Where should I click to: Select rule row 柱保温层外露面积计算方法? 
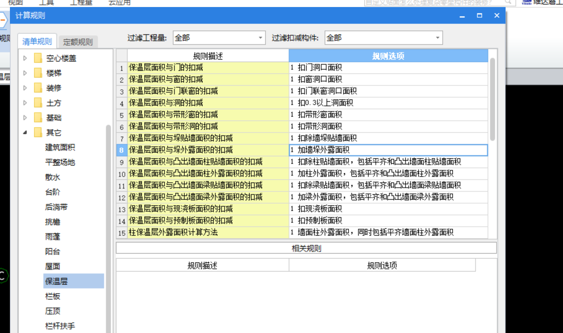click(x=208, y=233)
